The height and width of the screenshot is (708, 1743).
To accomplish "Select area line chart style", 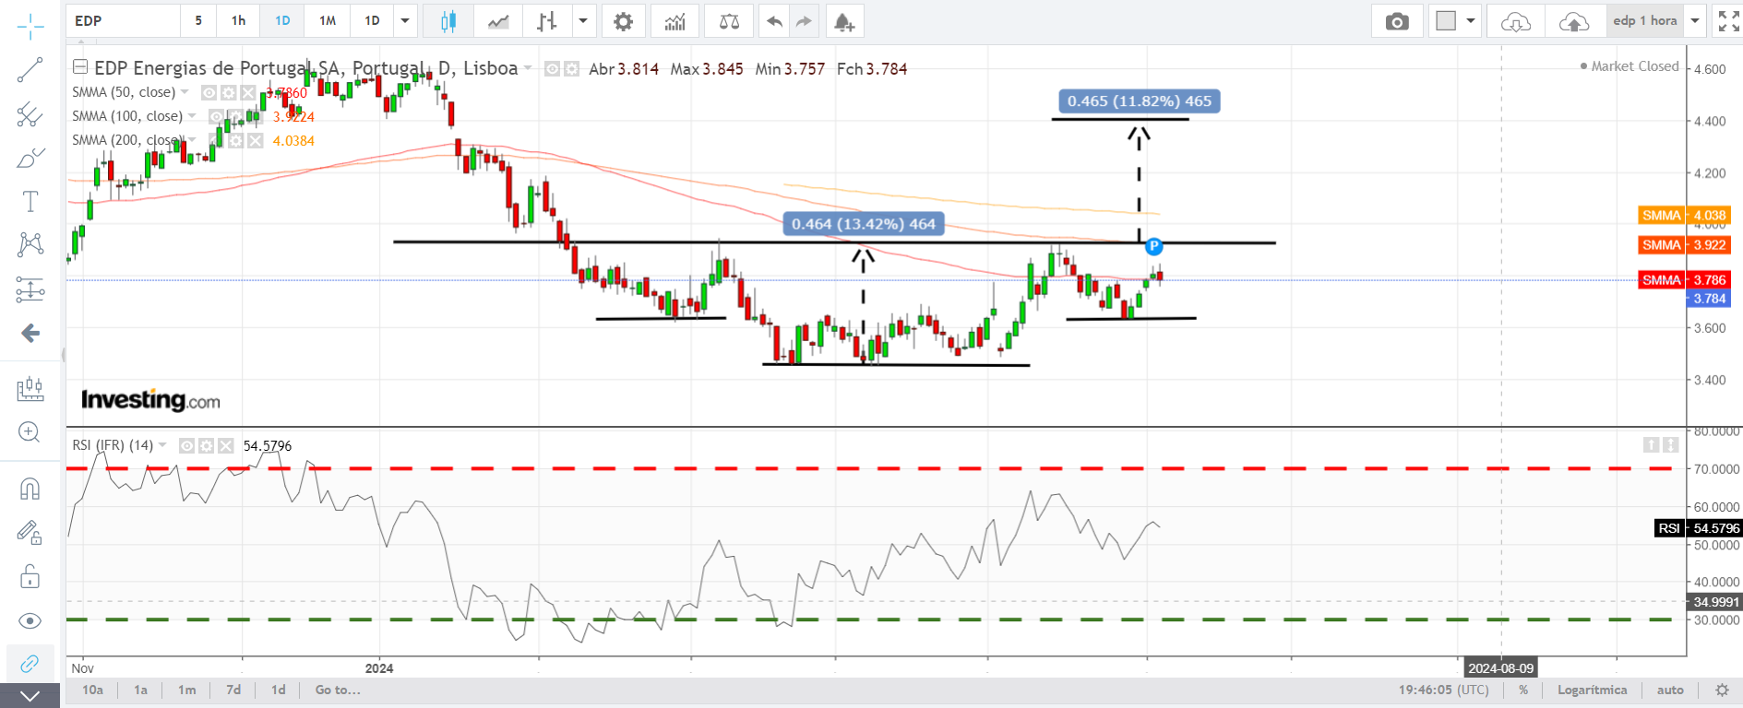I will coord(498,21).
